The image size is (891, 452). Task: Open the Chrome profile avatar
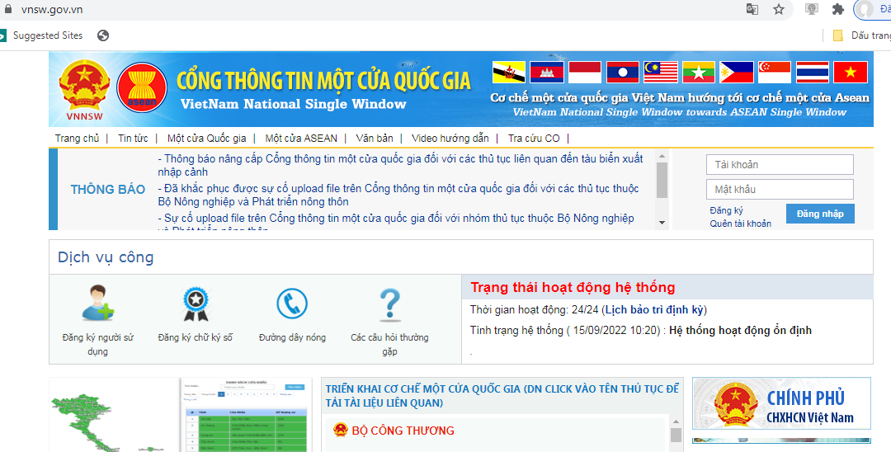865,9
